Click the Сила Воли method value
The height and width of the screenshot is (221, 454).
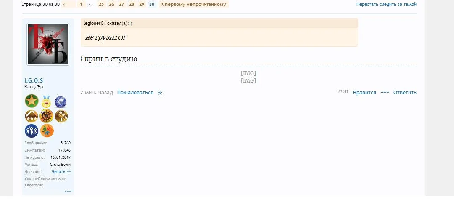coord(60,165)
